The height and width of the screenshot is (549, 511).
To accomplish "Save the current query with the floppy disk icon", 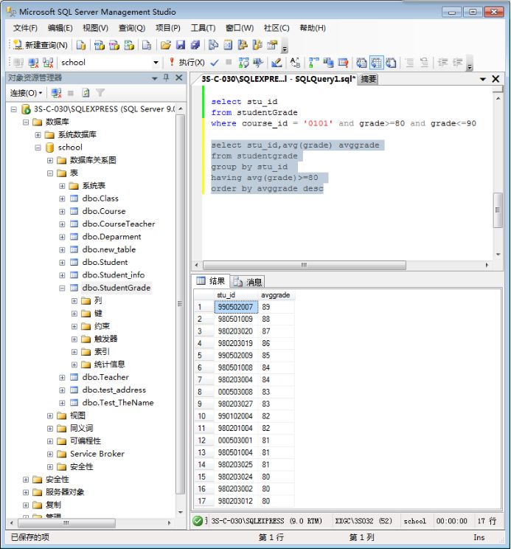I will 181,45.
